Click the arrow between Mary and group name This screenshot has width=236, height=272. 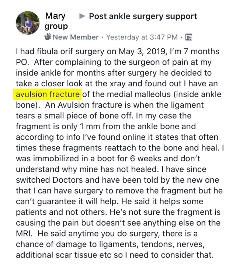(x=83, y=16)
